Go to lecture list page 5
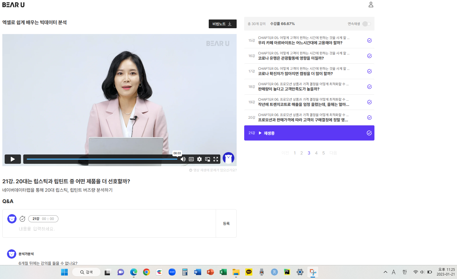The height and width of the screenshot is (279, 457). pos(323,153)
